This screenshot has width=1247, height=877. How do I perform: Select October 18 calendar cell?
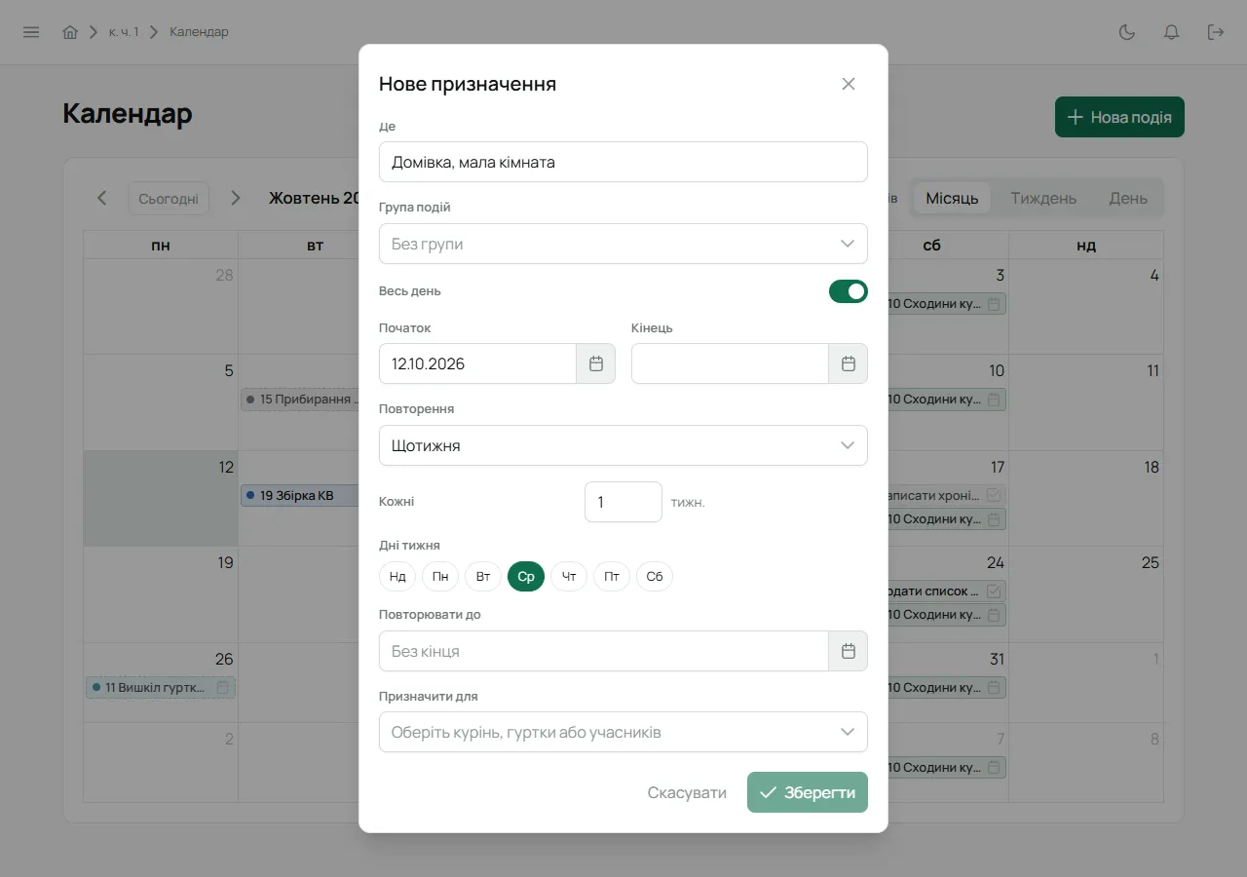tap(1085, 498)
